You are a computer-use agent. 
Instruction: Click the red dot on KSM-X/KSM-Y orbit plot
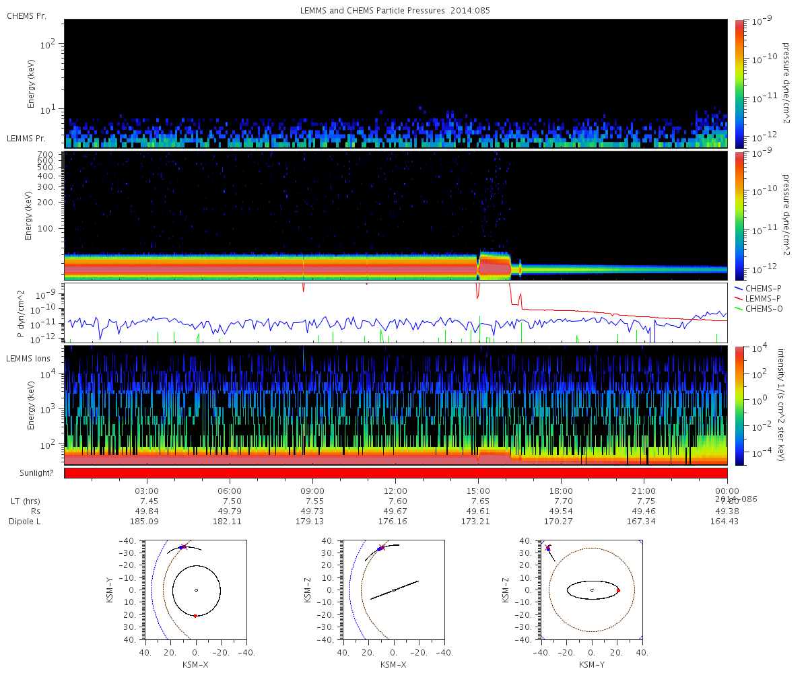[195, 616]
